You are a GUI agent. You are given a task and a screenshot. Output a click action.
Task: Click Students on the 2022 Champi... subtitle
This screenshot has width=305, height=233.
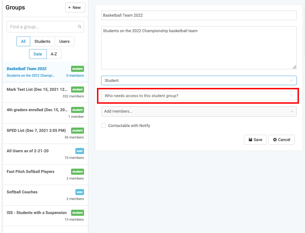30,76
